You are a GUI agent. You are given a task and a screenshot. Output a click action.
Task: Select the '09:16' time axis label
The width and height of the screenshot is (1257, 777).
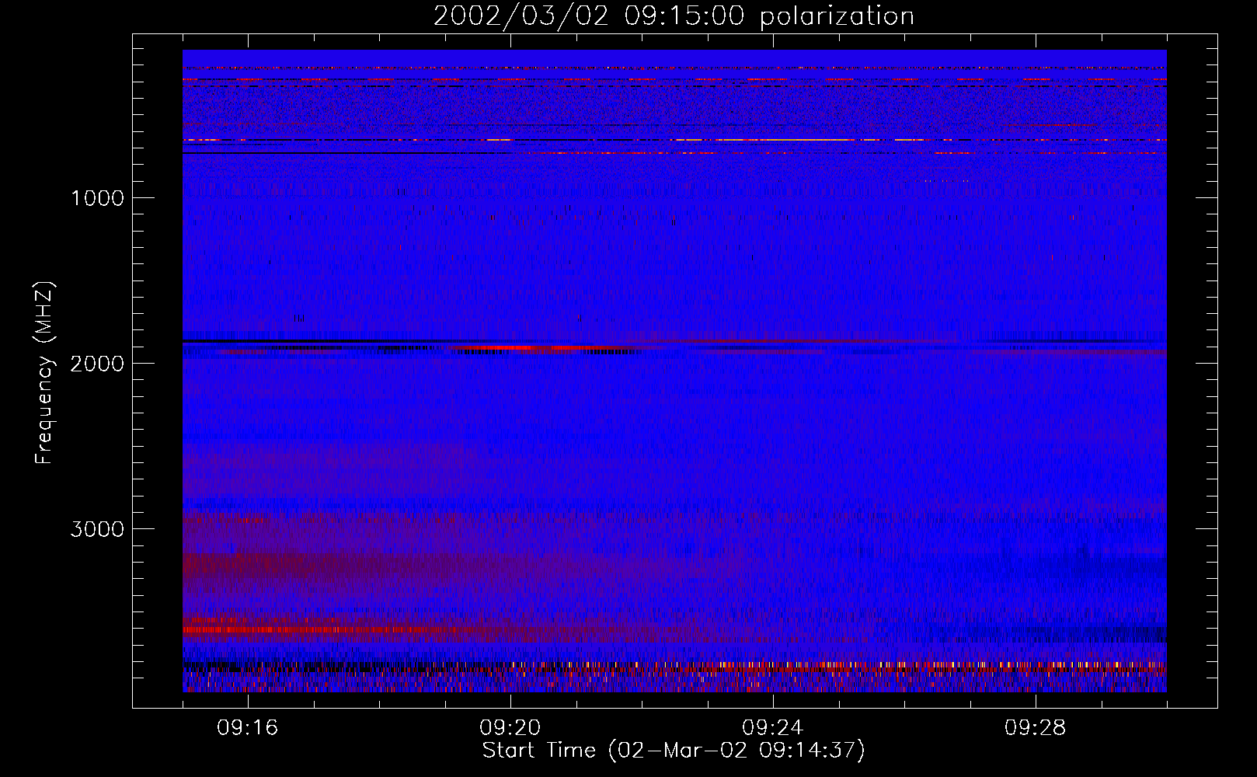248,728
